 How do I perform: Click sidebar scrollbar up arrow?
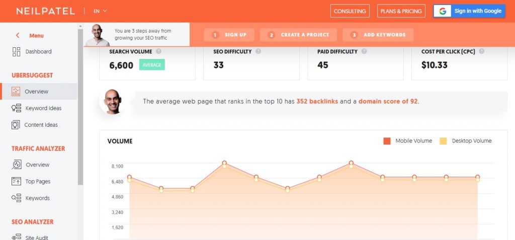[80, 26]
